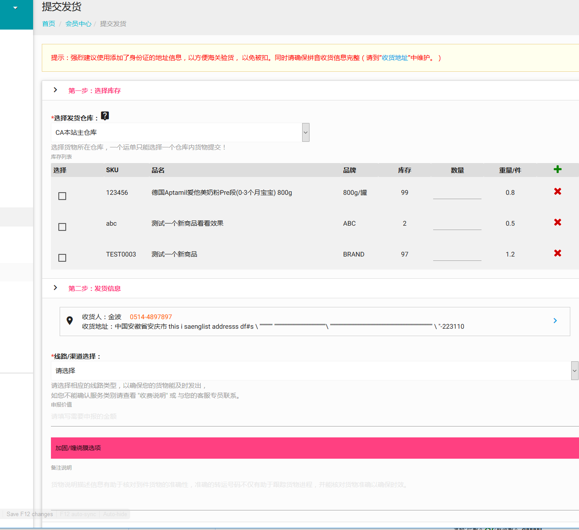Delete row 123456 with its red X

[558, 191]
